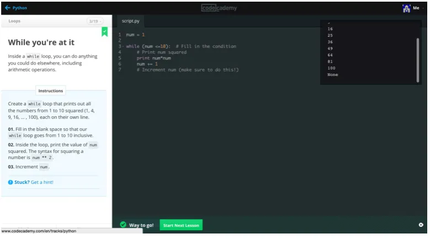
Task: Click the output value 64
Action: click(x=330, y=55)
